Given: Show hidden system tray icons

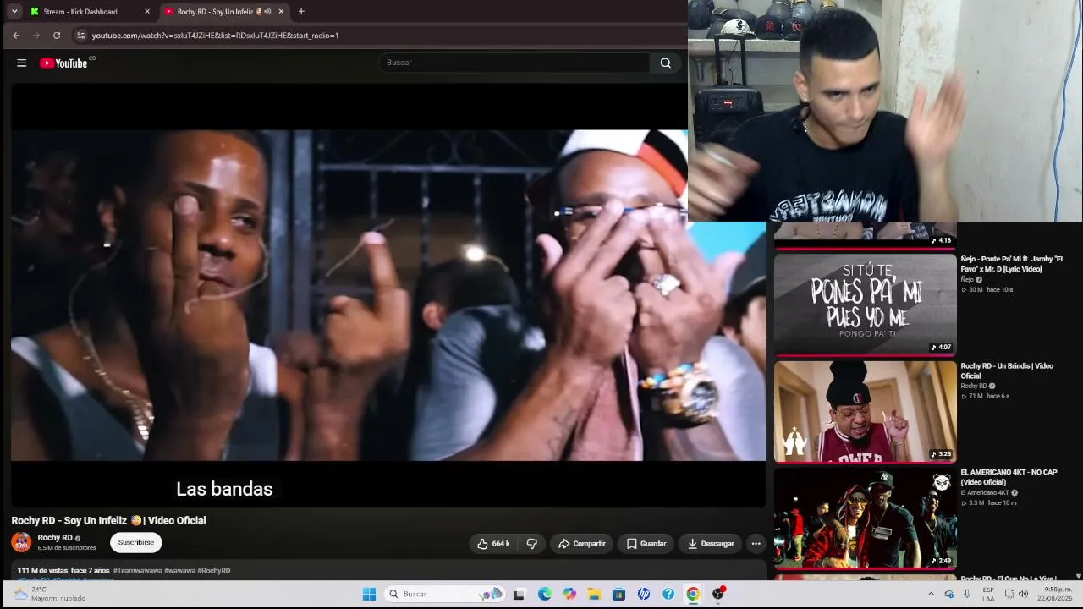Looking at the screenshot, I should pyautogui.click(x=931, y=594).
